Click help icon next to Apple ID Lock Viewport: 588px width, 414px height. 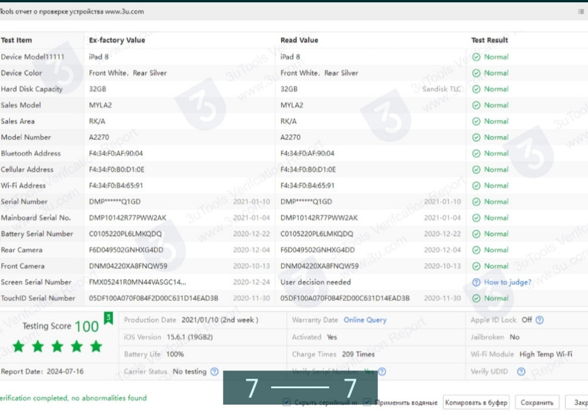pyautogui.click(x=539, y=320)
